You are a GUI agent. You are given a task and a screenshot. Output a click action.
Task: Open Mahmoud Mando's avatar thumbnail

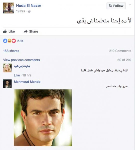(x=7, y=84)
